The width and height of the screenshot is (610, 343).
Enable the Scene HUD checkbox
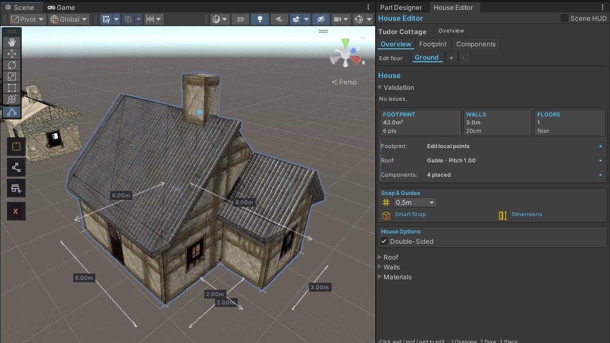[x=564, y=18]
